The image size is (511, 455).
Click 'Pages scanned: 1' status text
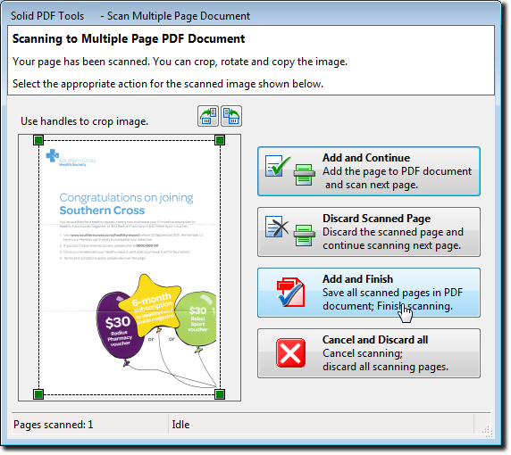(x=54, y=425)
